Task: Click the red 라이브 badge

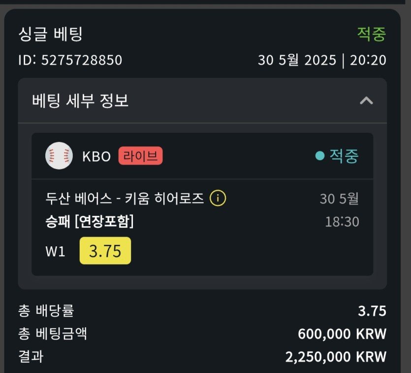Action: click(x=140, y=156)
